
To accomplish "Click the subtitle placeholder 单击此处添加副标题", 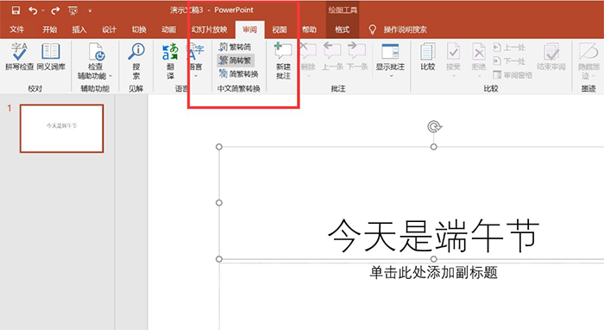I will pos(434,272).
